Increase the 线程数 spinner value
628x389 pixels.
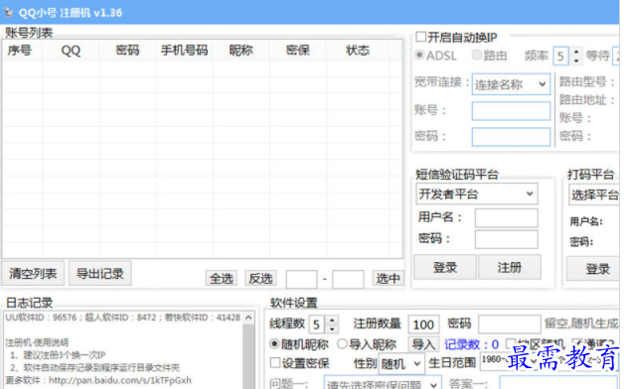(332, 321)
